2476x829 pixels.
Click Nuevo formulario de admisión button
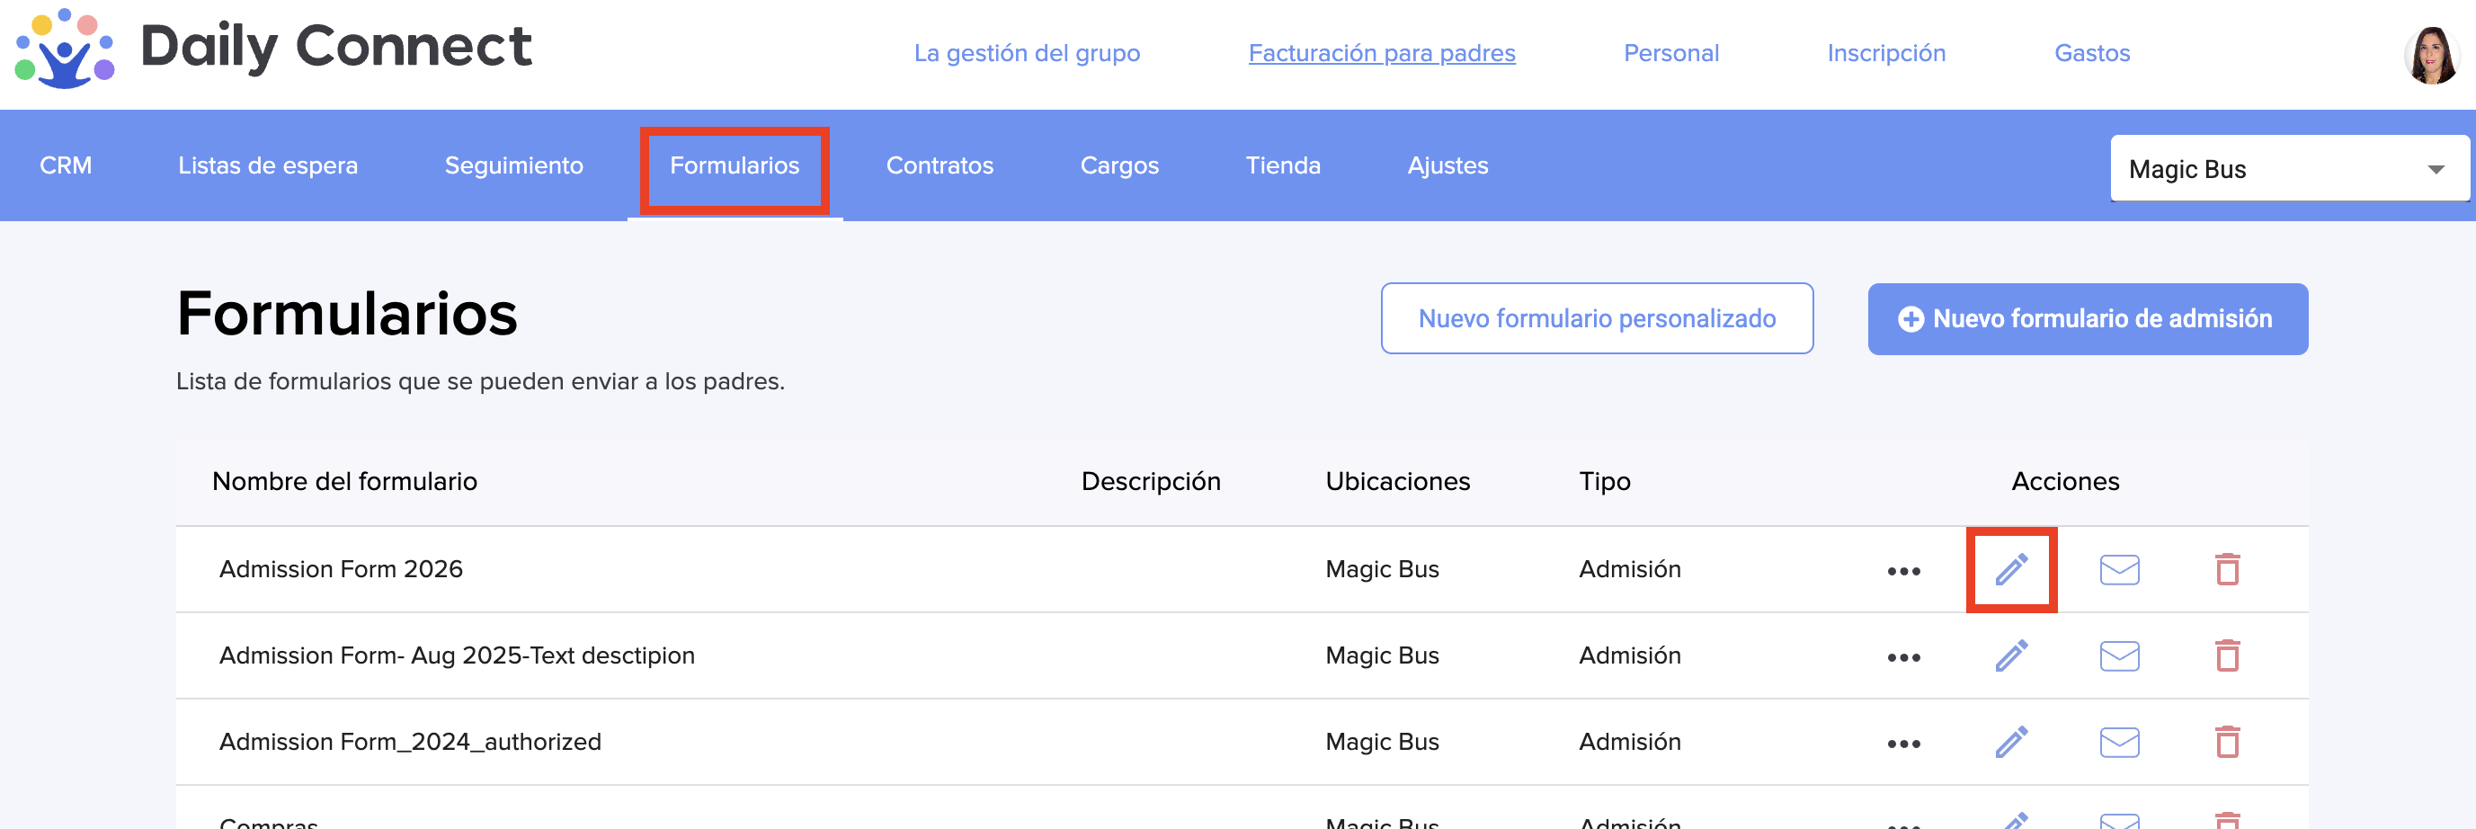(x=2088, y=318)
